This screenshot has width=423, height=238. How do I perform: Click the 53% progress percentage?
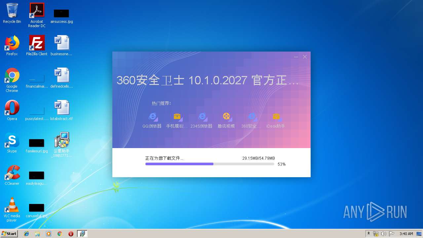point(282,164)
